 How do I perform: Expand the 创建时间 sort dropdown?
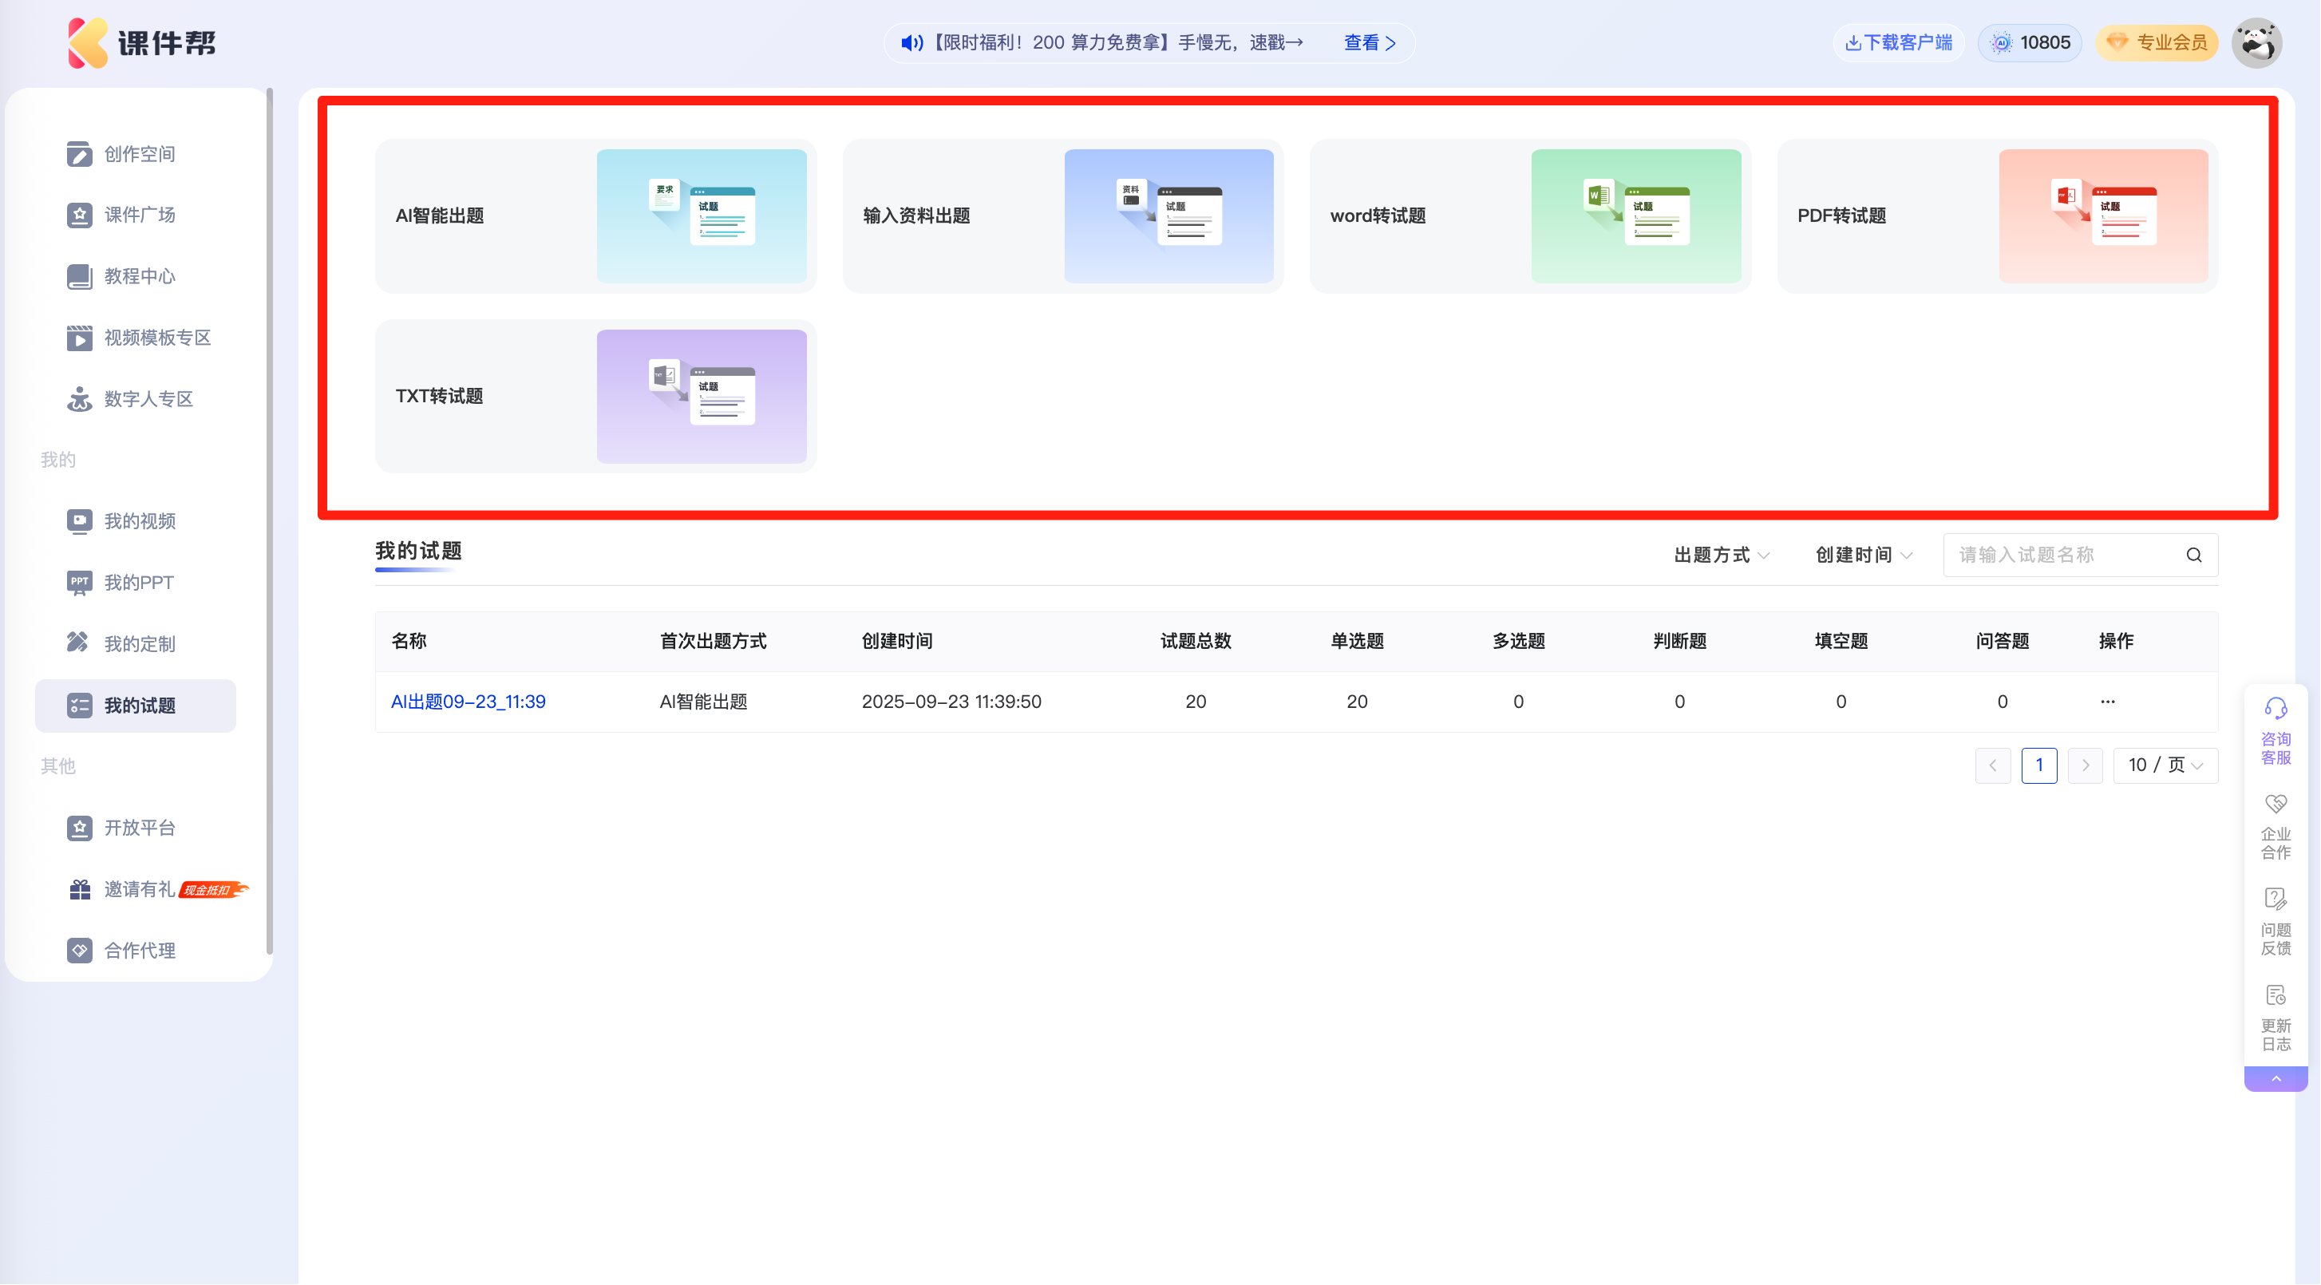[1864, 555]
